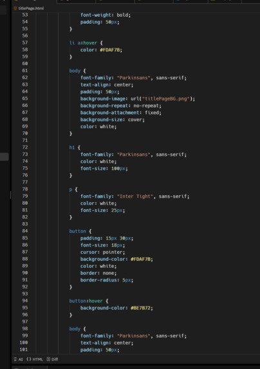The image size is (260, 369).
Task: Click the #FDAF7B color value on line 58
Action: 110,50
